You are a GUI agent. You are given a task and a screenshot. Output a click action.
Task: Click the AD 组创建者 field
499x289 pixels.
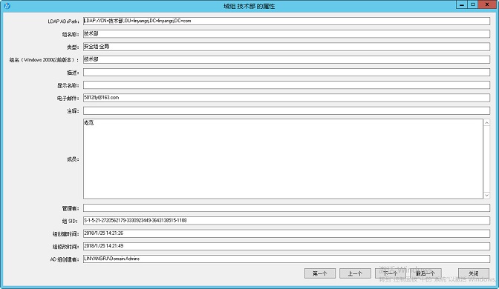(x=287, y=259)
